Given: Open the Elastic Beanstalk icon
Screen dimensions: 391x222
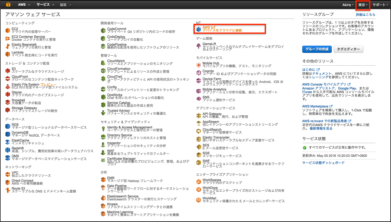Looking at the screenshot, I should coord(8,46).
